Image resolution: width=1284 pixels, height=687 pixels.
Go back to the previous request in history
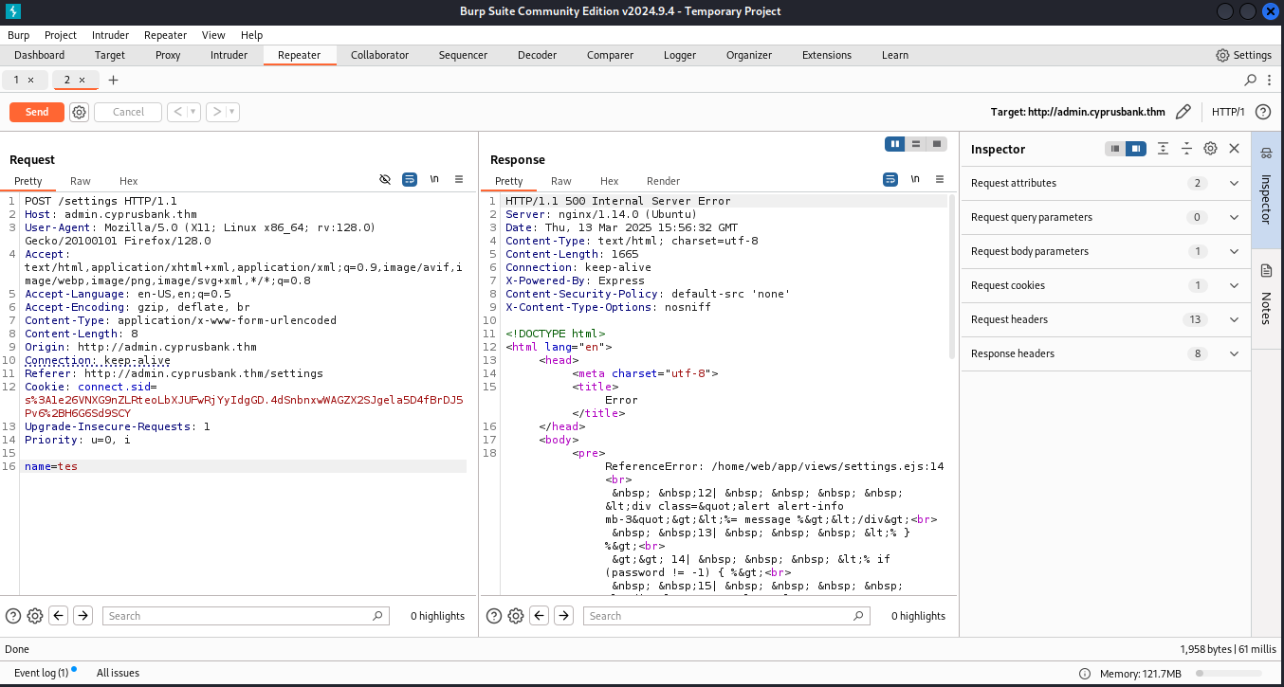coord(177,112)
